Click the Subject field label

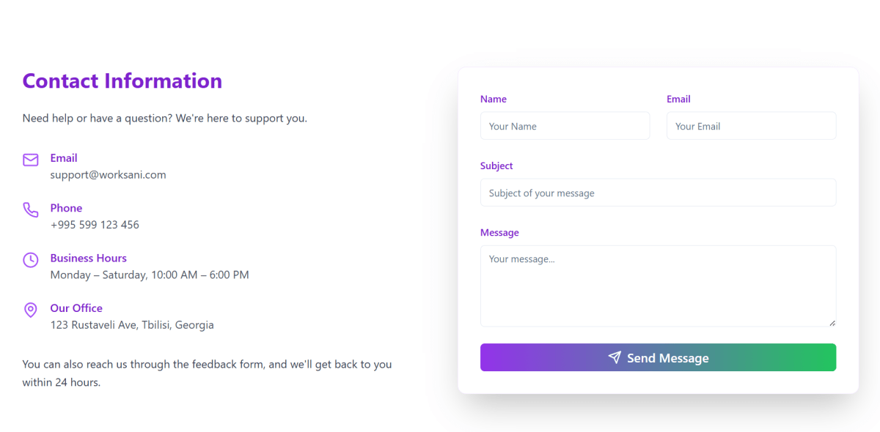496,165
